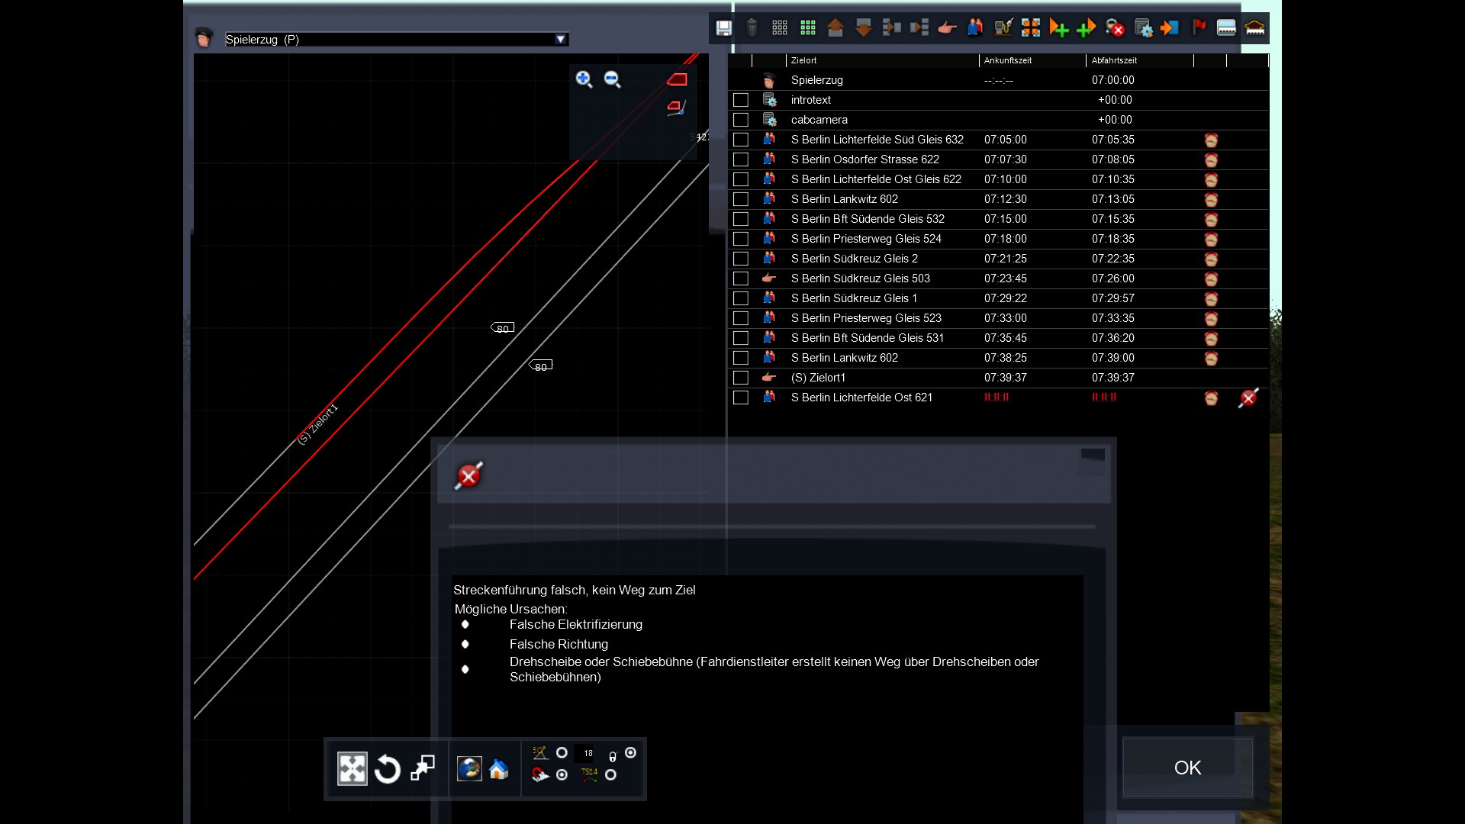Click the pointing hand waypoint icon
This screenshot has width=1465, height=824.
pos(947,28)
